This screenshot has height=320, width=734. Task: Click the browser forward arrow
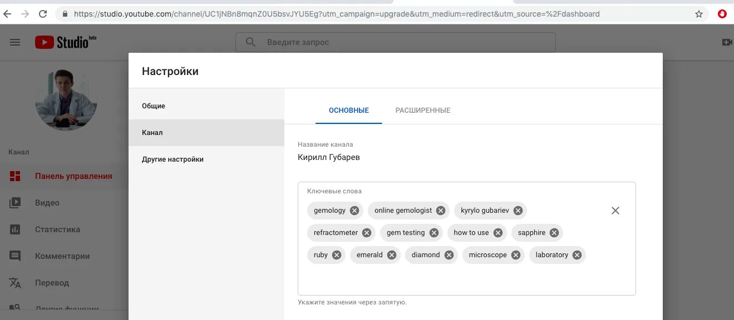pos(25,14)
